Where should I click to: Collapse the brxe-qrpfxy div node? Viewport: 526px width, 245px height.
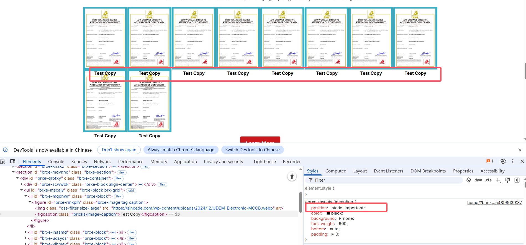[17, 178]
